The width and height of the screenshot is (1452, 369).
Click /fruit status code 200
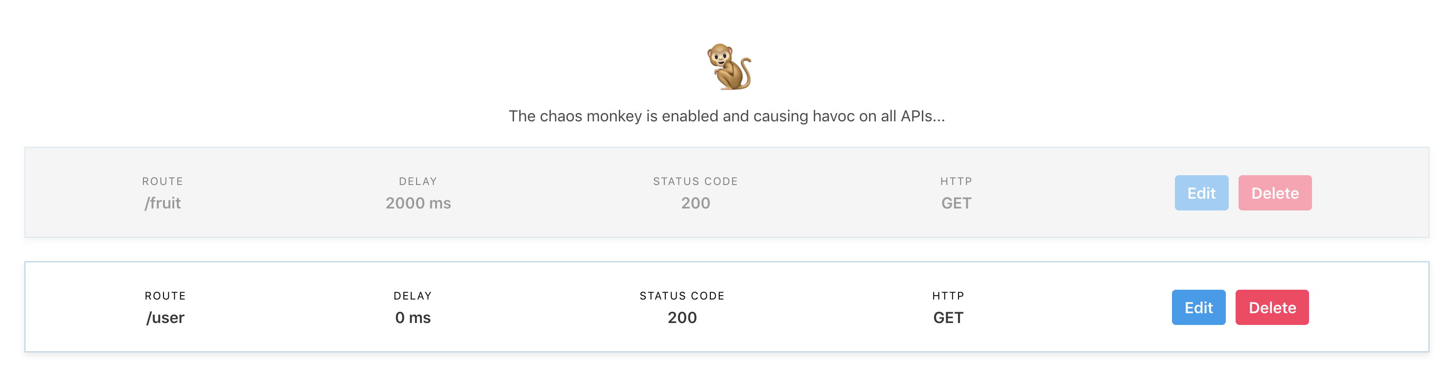coord(696,203)
